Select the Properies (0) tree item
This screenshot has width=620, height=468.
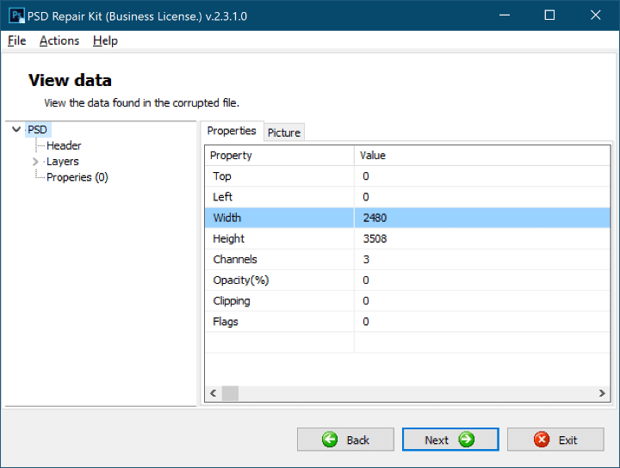tap(77, 177)
